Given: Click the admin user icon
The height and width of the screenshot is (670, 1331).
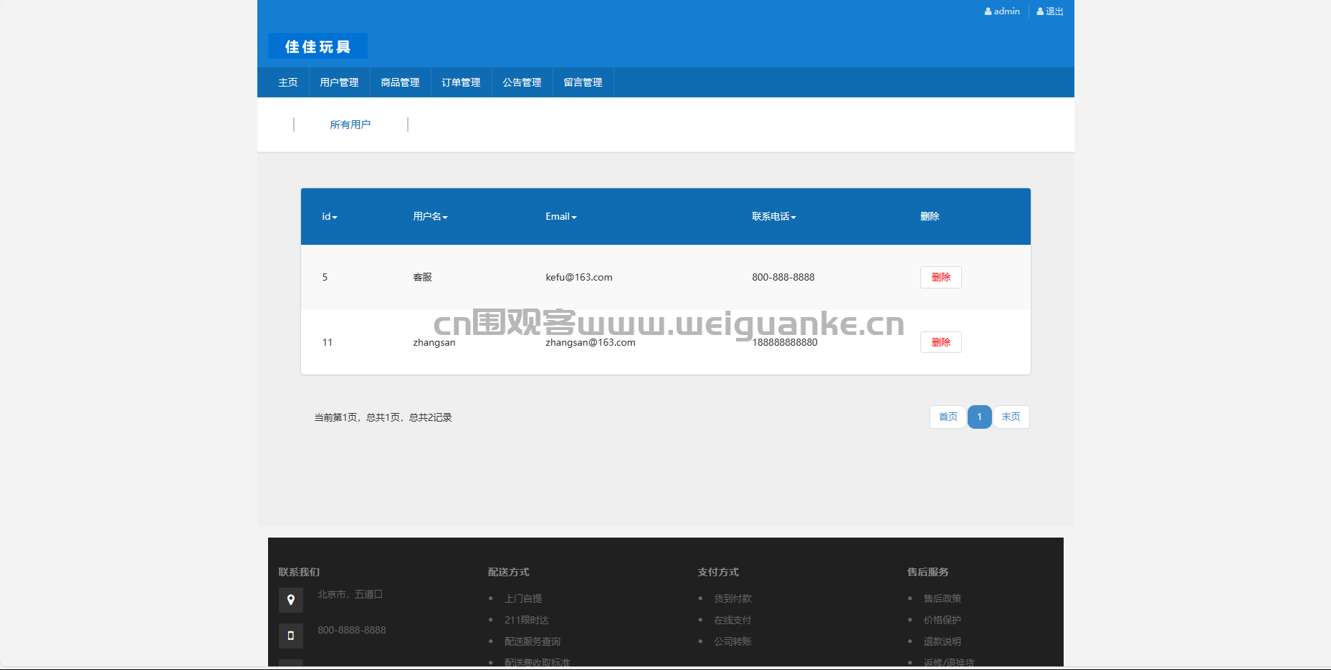Looking at the screenshot, I should tap(988, 11).
